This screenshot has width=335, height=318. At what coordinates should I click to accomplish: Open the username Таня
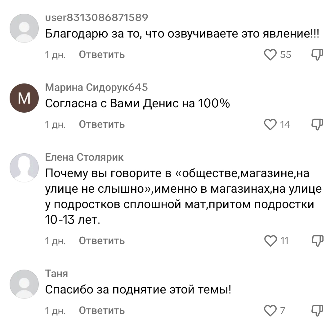click(x=56, y=274)
